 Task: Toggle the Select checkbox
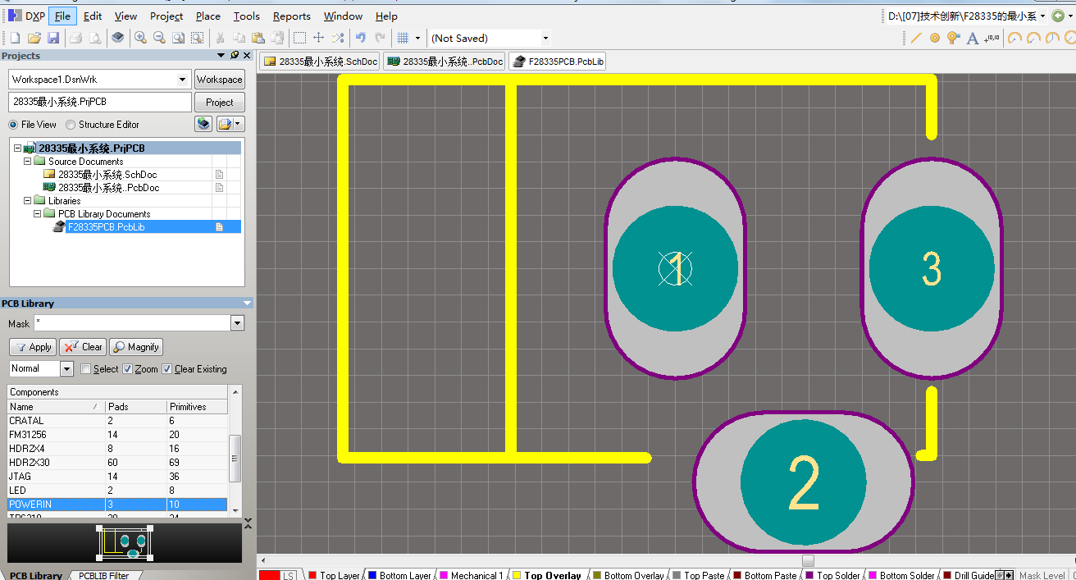click(x=86, y=369)
